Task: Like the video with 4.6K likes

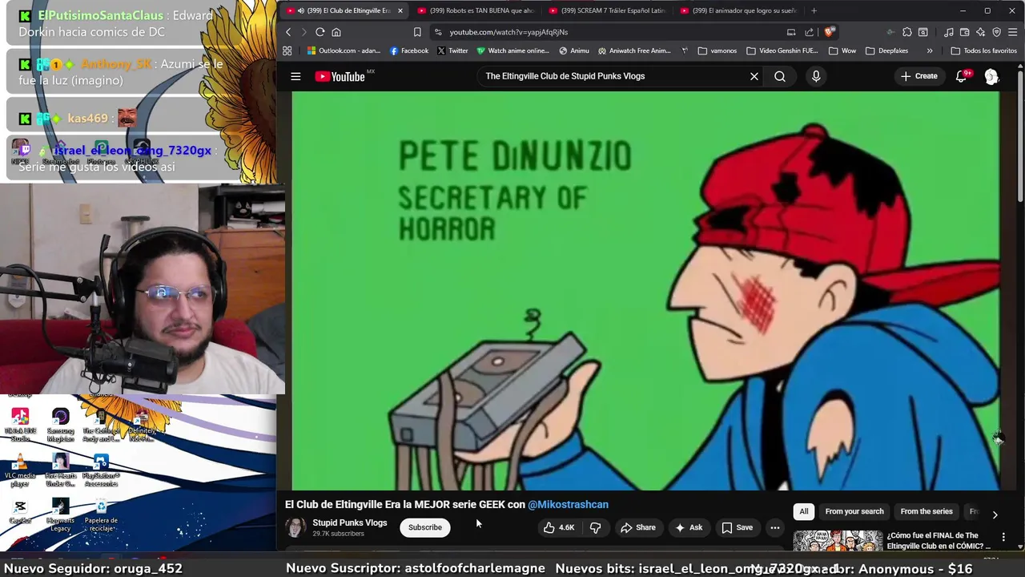Action: point(559,527)
